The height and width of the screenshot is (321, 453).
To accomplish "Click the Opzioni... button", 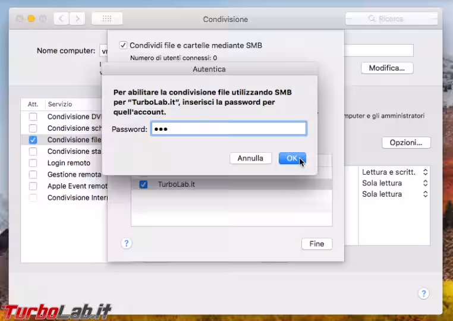I will [x=406, y=143].
